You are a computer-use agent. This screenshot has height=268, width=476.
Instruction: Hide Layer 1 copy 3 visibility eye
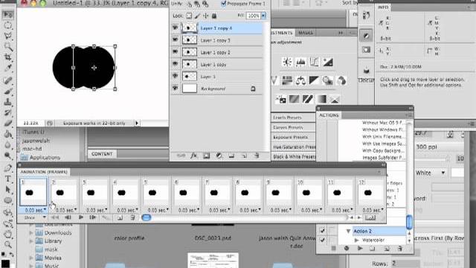pos(176,39)
